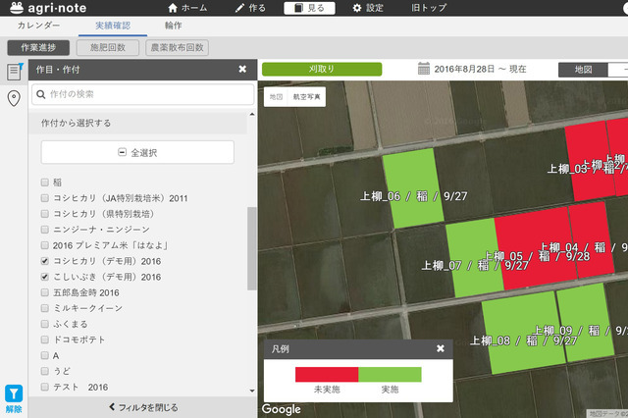This screenshot has height=418, width=628.
Task: Select 航空写真 map type button
Action: coord(307,97)
